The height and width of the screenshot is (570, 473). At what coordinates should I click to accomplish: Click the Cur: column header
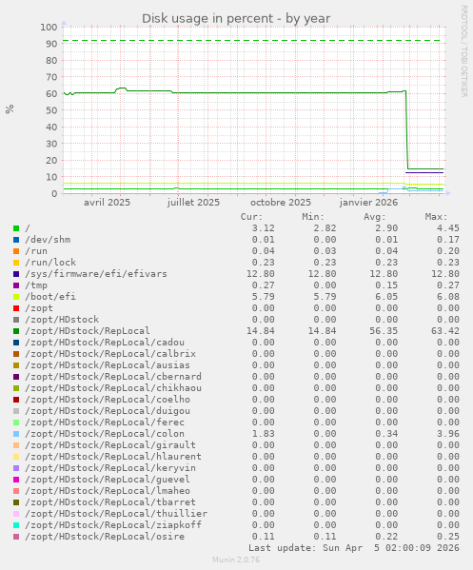point(251,217)
